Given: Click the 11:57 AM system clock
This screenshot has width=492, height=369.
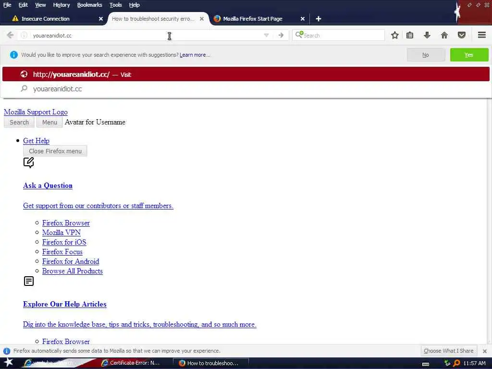Looking at the screenshot, I should [x=474, y=363].
